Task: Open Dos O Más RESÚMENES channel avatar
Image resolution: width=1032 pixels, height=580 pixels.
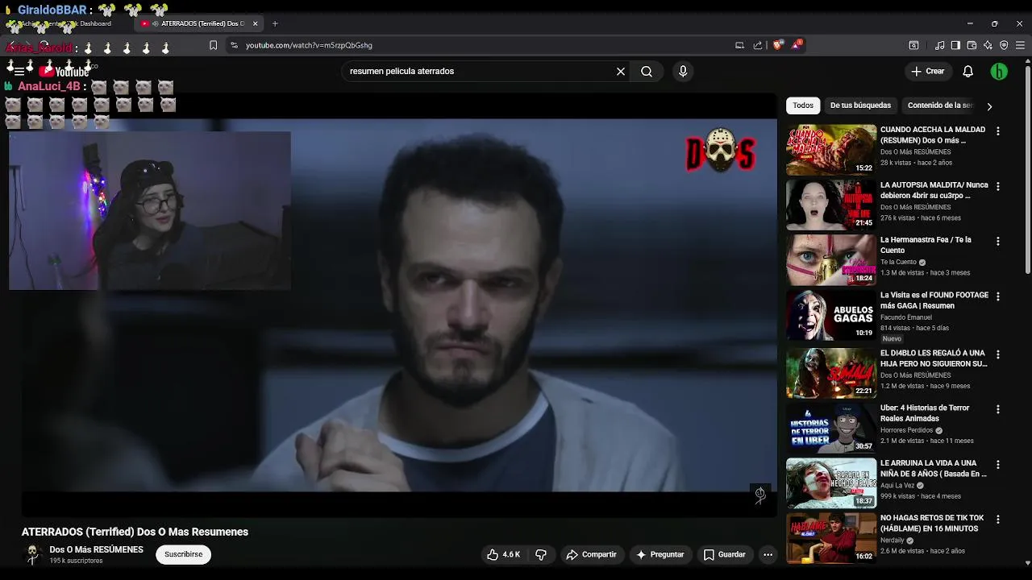Action: [33, 554]
